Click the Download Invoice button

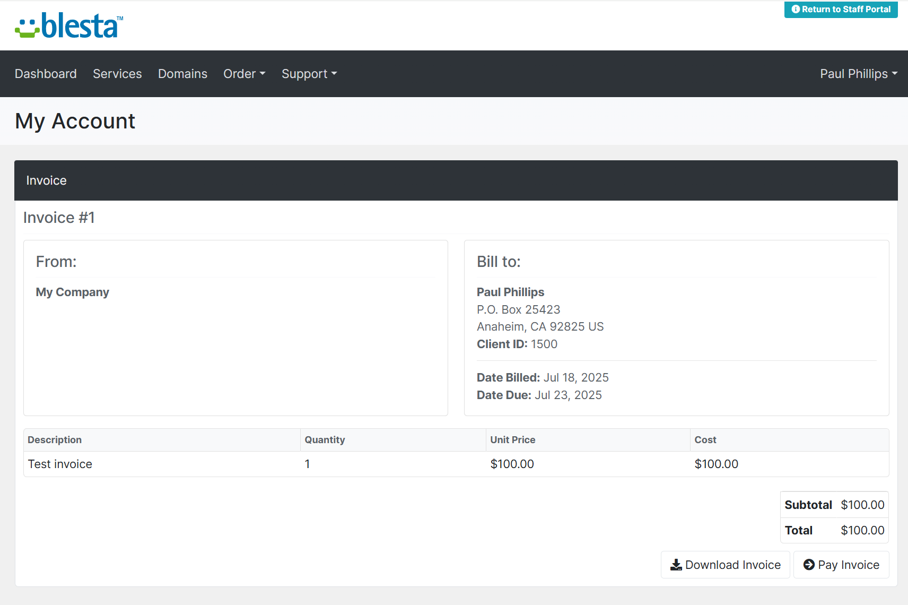point(725,565)
